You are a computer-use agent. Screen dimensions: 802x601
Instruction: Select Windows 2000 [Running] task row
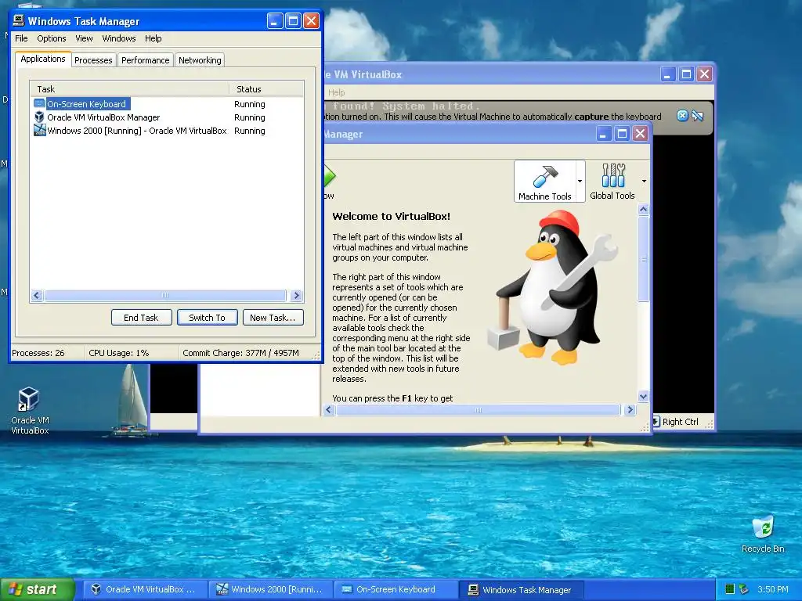[x=167, y=131]
